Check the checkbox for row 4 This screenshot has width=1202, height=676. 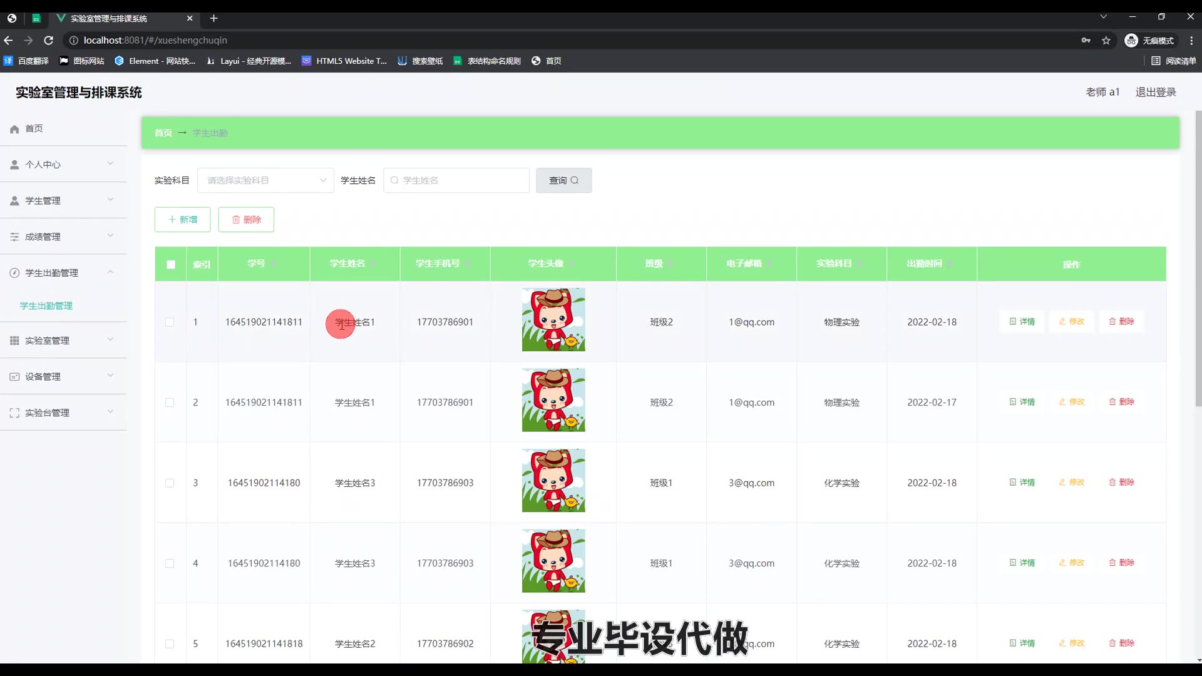coord(170,563)
